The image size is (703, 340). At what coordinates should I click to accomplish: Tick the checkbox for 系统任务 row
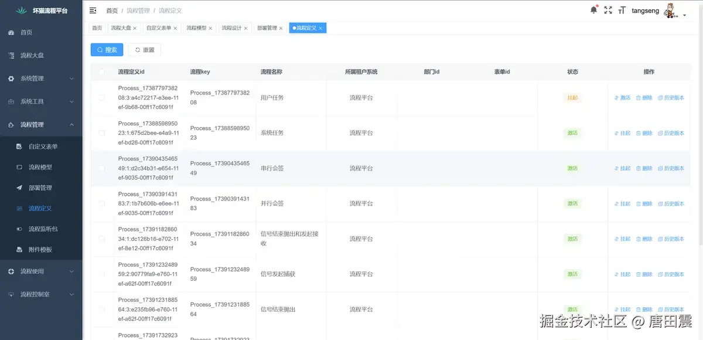coord(102,133)
